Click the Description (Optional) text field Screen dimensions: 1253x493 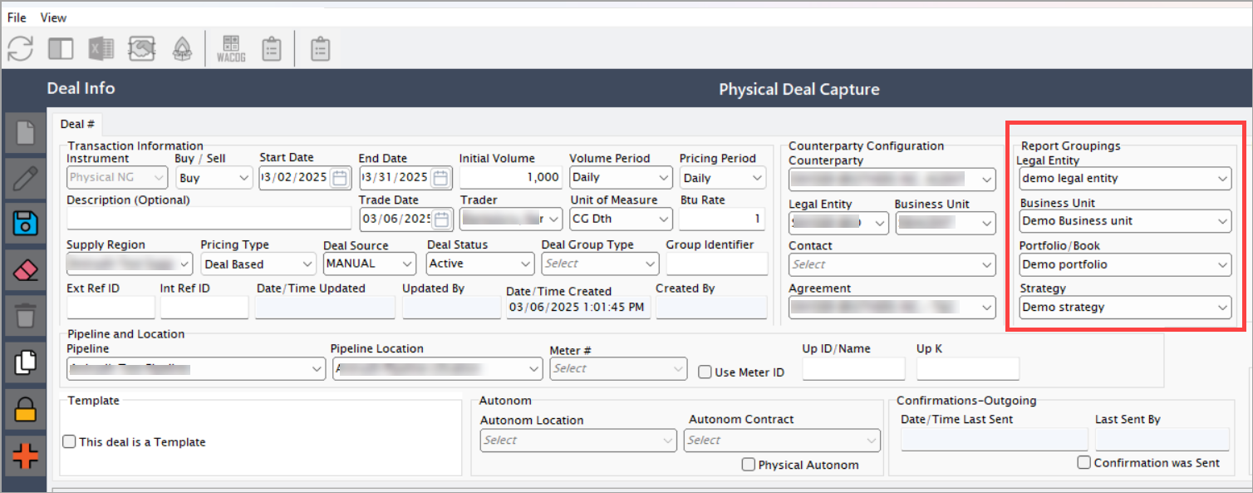coord(209,218)
